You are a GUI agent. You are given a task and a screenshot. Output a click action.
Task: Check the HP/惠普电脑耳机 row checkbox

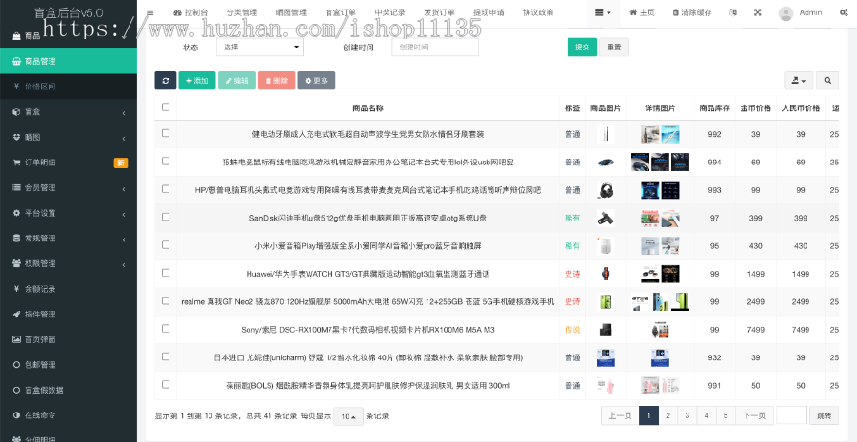click(166, 189)
